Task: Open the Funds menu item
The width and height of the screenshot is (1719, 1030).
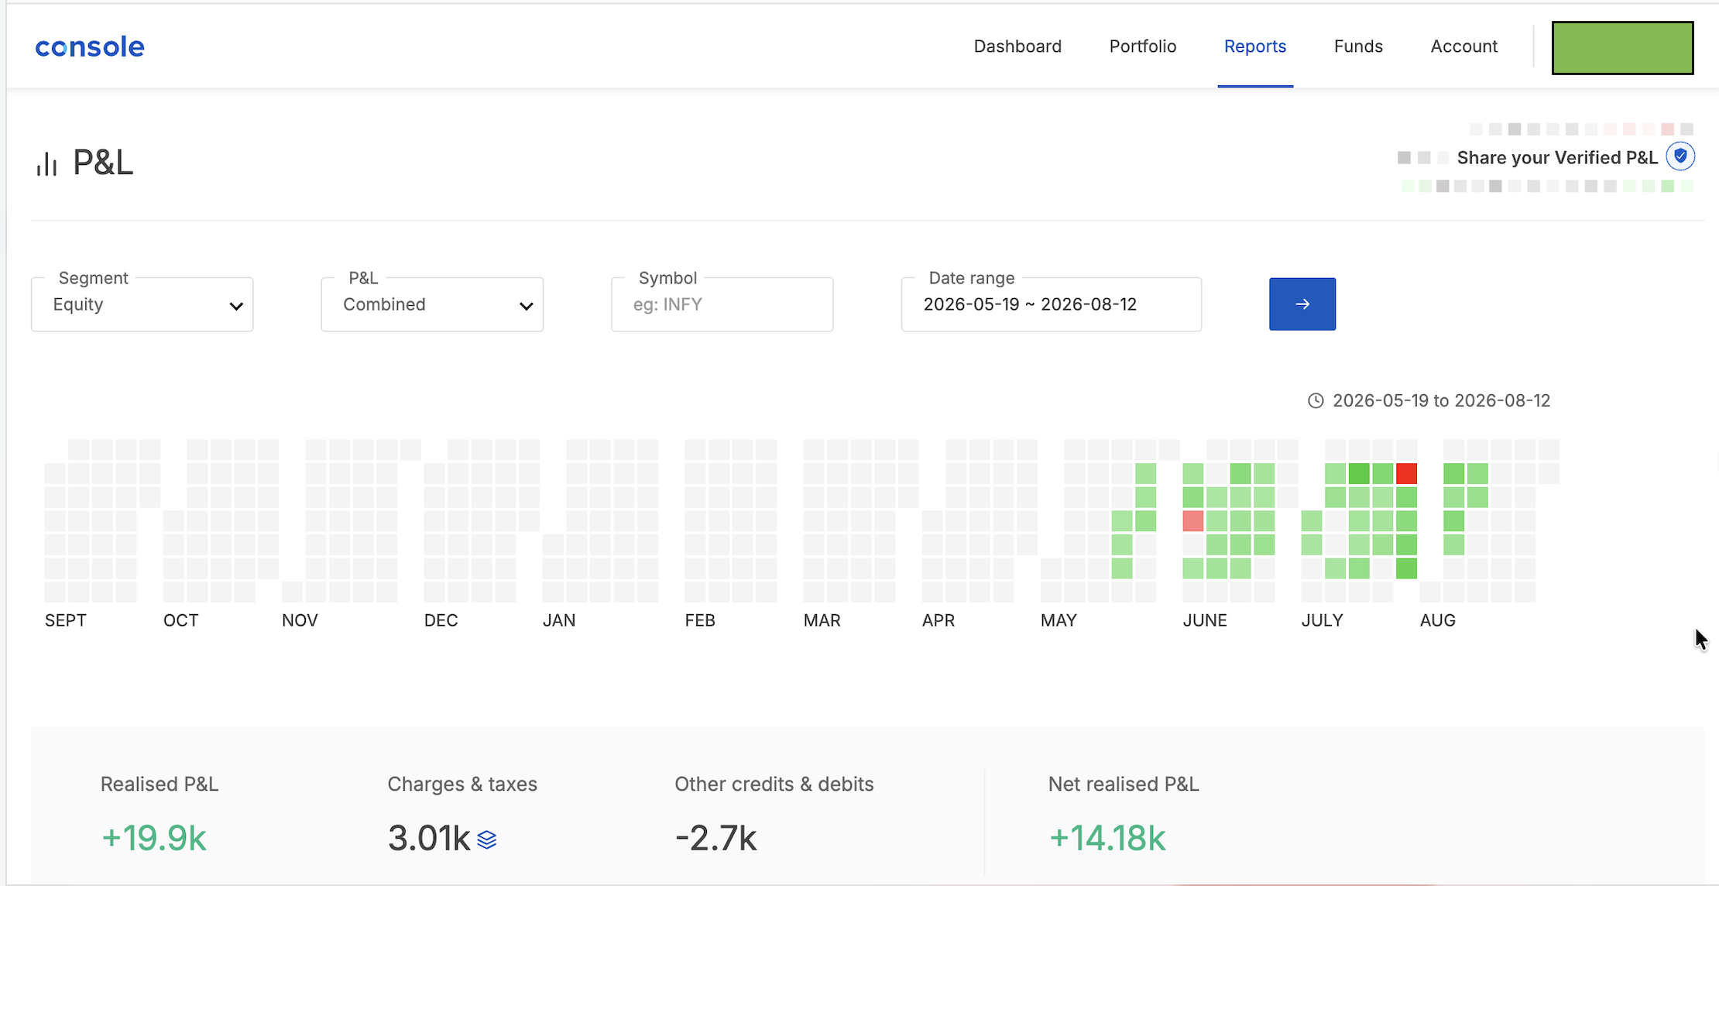Action: tap(1358, 46)
